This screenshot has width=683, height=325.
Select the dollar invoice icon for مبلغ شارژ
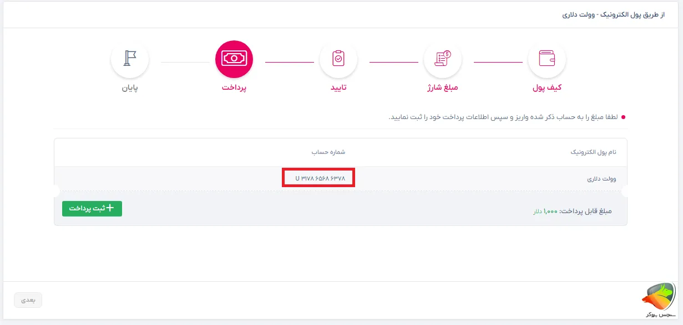443,59
